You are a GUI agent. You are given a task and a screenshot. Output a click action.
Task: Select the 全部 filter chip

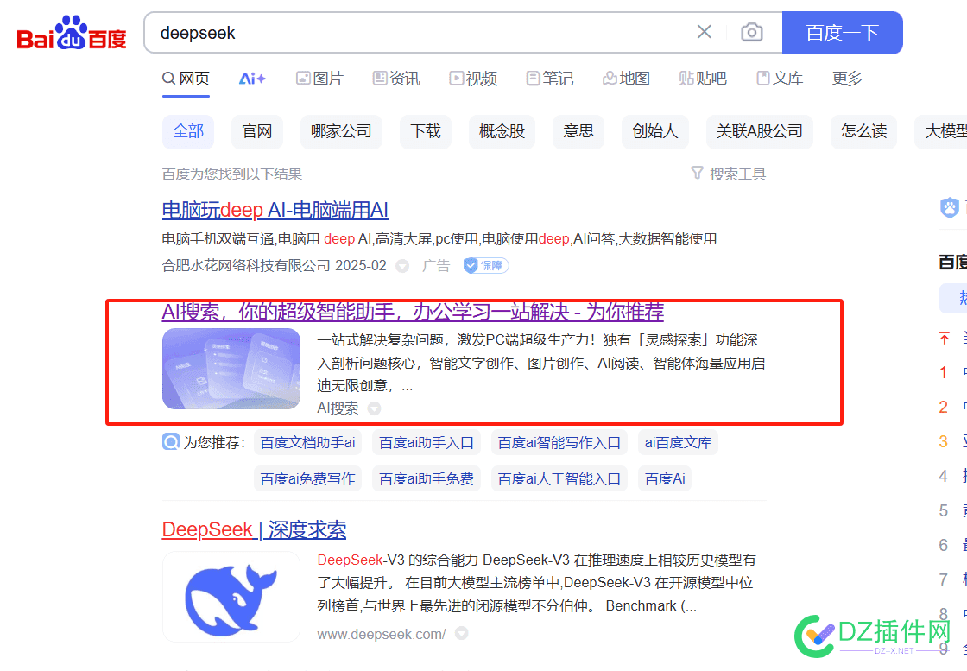pos(188,131)
